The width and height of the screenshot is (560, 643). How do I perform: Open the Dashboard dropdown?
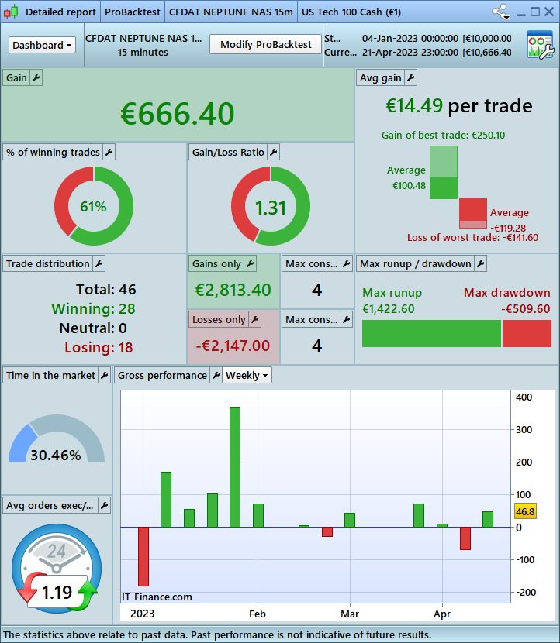pos(43,45)
